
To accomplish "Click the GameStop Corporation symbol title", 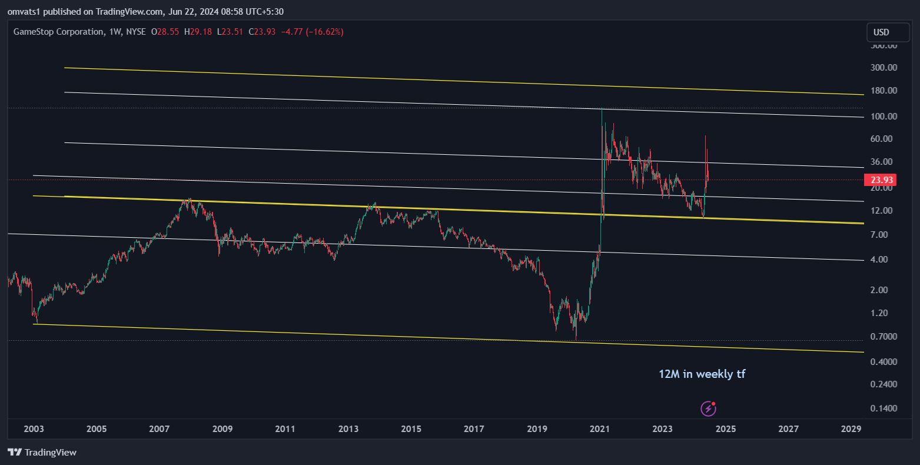I will pyautogui.click(x=59, y=32).
